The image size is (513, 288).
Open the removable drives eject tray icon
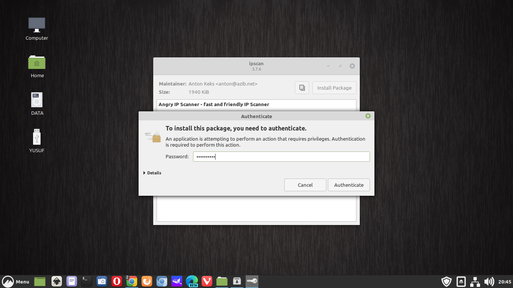461,282
